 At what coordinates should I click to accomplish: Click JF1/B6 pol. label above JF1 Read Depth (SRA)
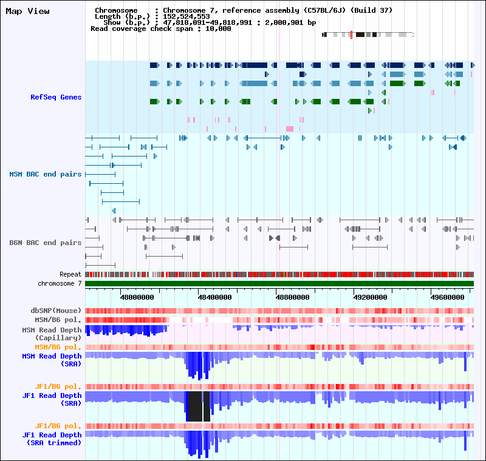58,386
